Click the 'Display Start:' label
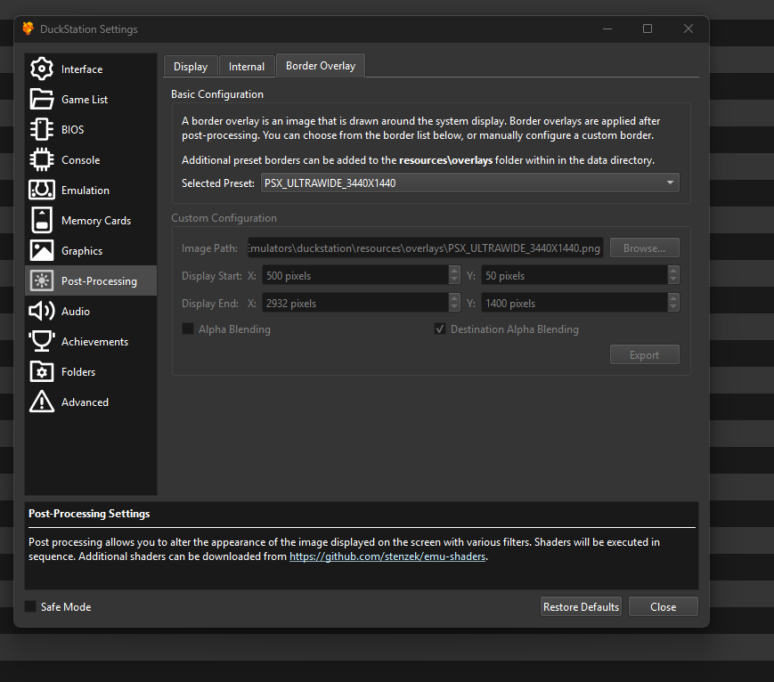 coord(211,276)
